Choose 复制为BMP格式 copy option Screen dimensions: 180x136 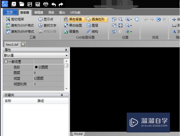click(20, 32)
